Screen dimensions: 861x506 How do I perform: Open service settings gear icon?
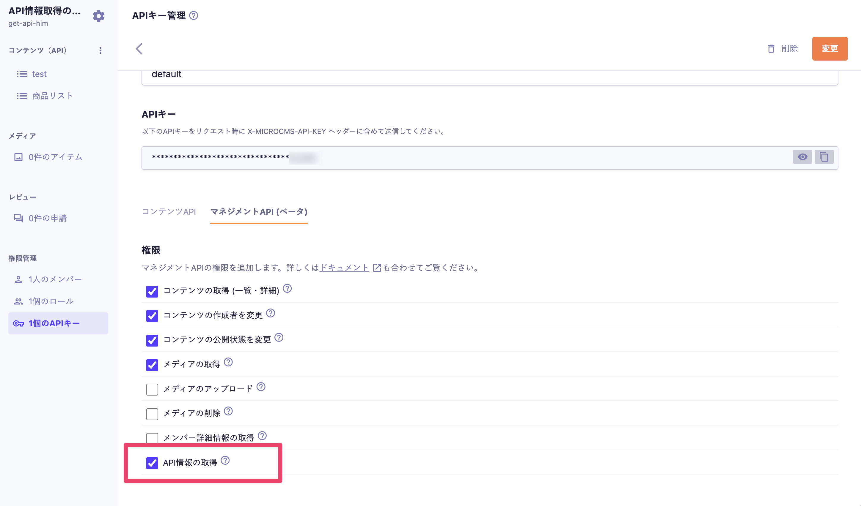pos(98,16)
